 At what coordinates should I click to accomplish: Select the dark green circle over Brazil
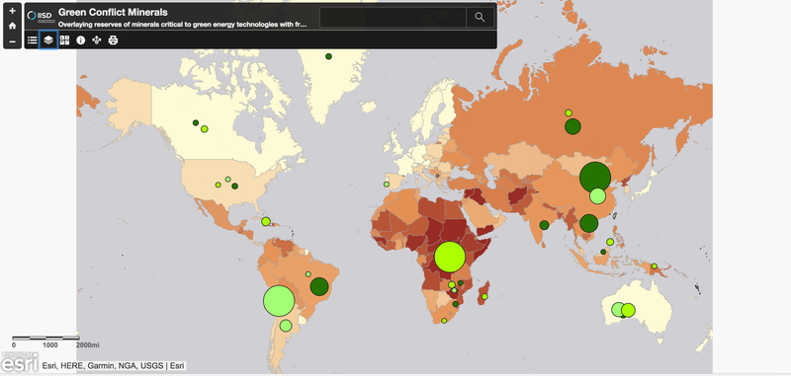pos(319,286)
